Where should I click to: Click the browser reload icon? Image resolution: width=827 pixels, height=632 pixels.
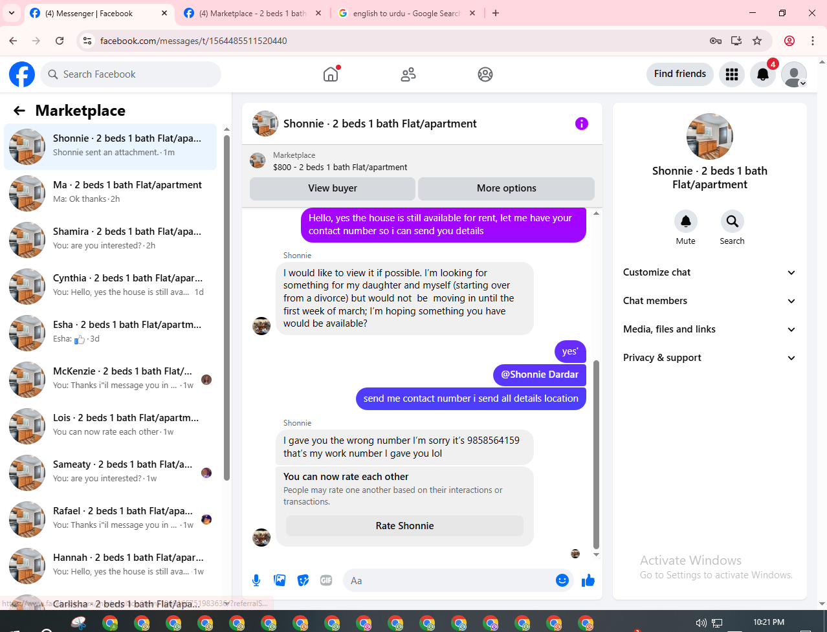(60, 41)
